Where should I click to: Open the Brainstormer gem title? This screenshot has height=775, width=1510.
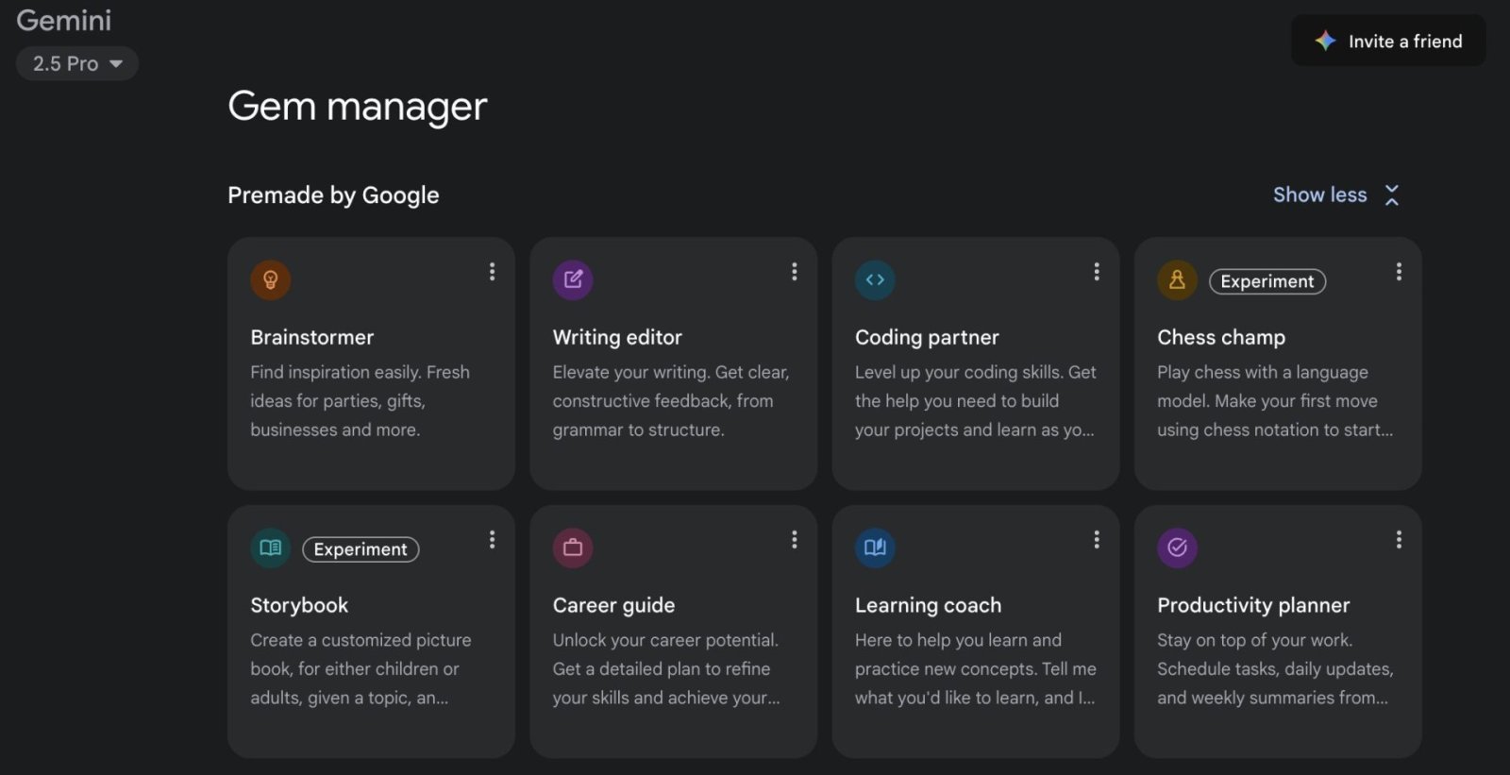tap(312, 337)
